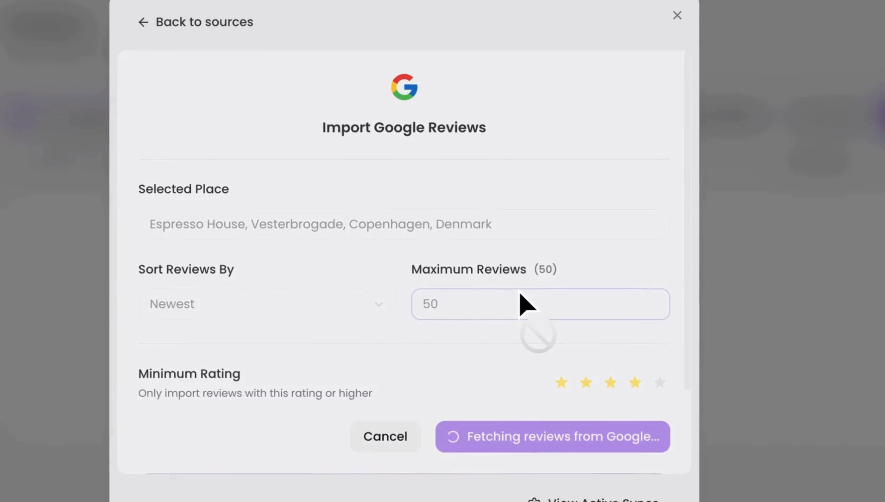Click the (50) count next to Maximum Reviews

545,269
